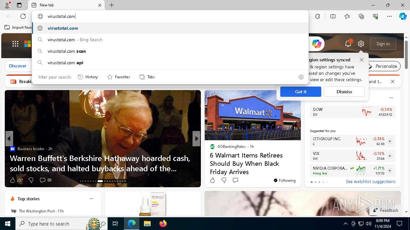Open the Collections toolbar icon
This screenshot has width=410, height=230.
(361, 16)
